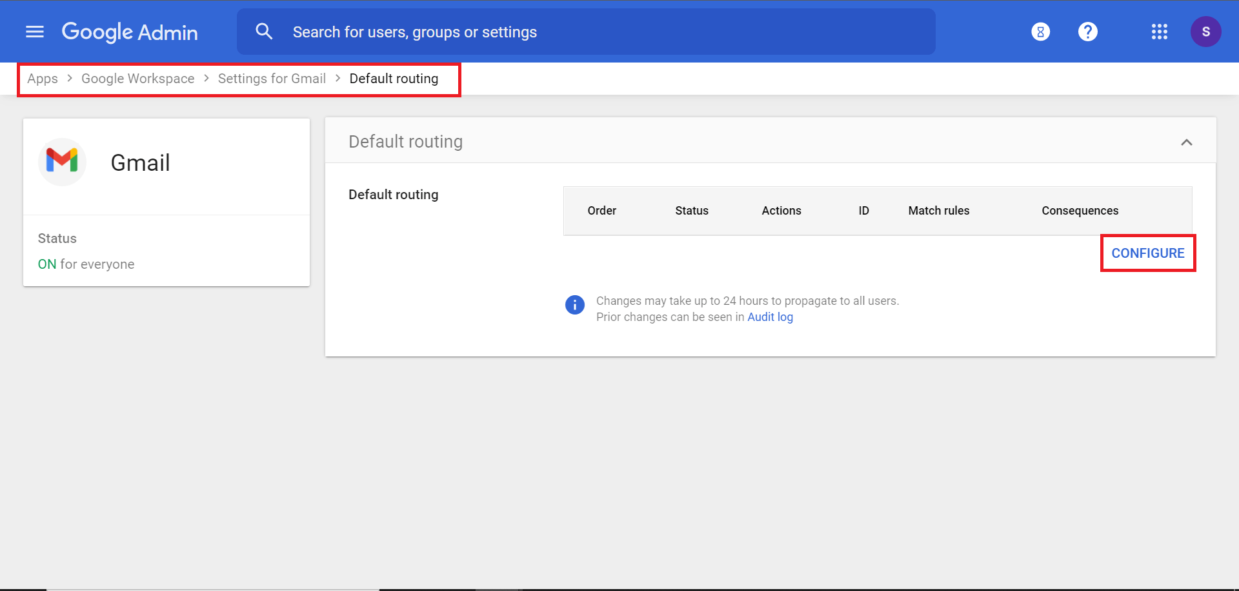Go to Google Workspace breadcrumb
The width and height of the screenshot is (1239, 591).
137,79
